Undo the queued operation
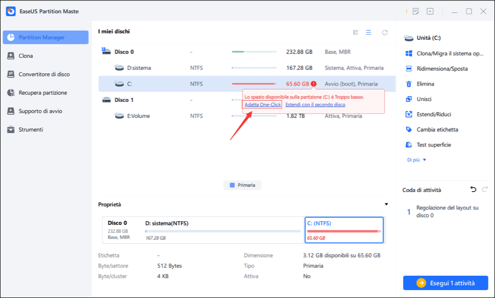Image resolution: width=495 pixels, height=298 pixels. 473,190
